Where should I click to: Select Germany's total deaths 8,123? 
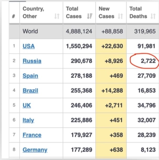[149, 150]
